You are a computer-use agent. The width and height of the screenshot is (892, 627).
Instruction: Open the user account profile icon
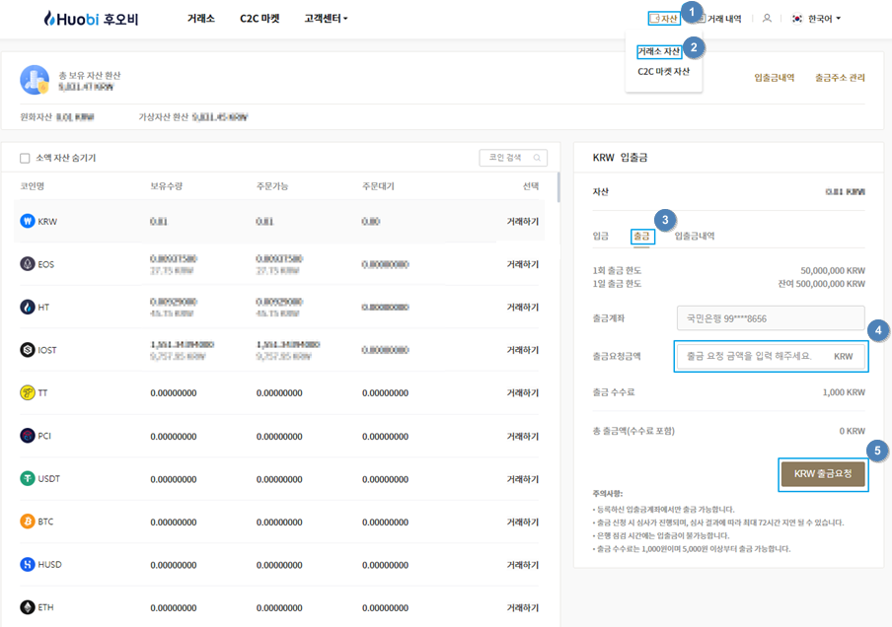(x=767, y=18)
